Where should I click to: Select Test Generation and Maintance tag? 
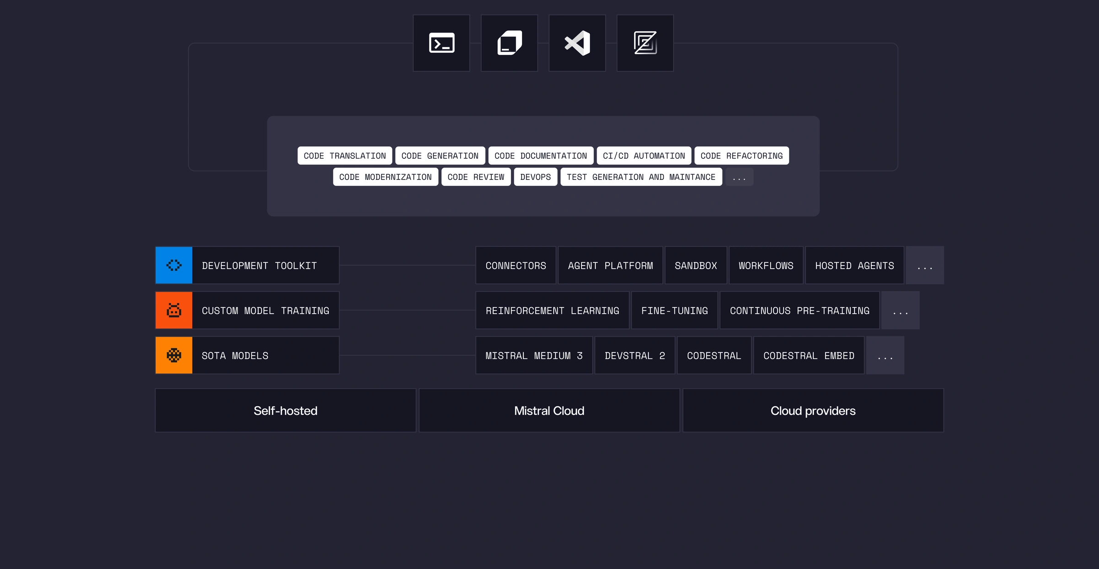pos(641,177)
